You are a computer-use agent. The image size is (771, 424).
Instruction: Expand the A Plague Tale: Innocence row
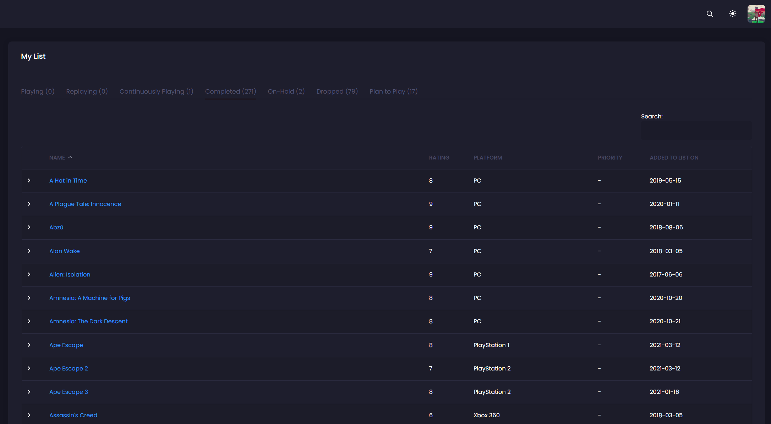pos(29,204)
